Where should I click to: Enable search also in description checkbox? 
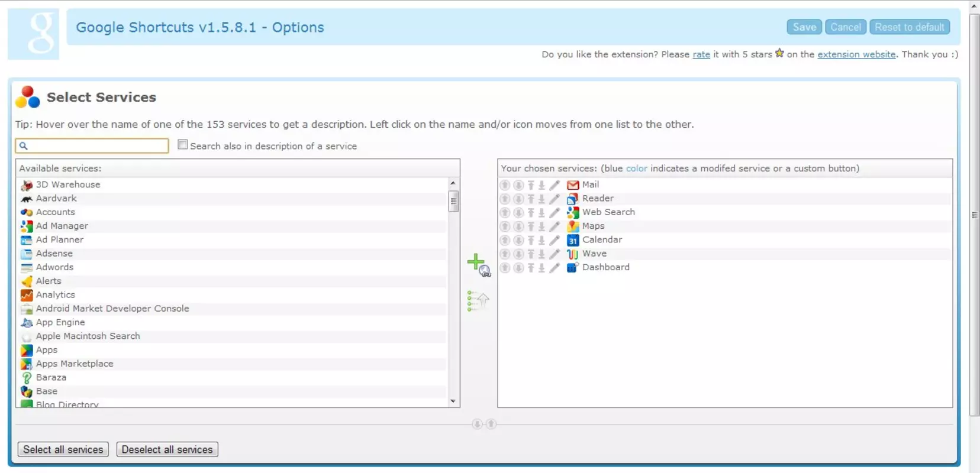[183, 145]
